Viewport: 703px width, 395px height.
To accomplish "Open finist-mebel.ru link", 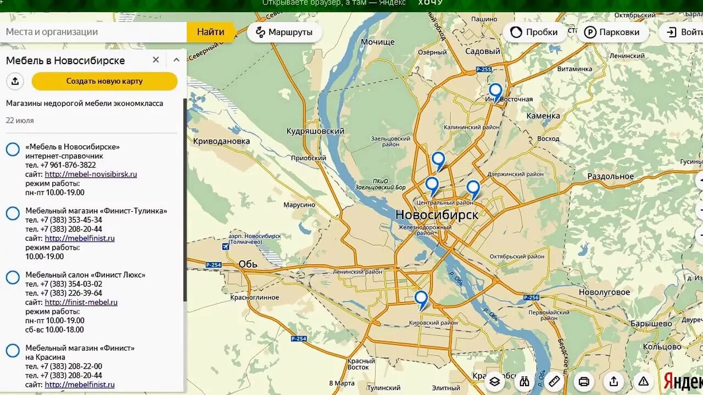I will click(81, 302).
